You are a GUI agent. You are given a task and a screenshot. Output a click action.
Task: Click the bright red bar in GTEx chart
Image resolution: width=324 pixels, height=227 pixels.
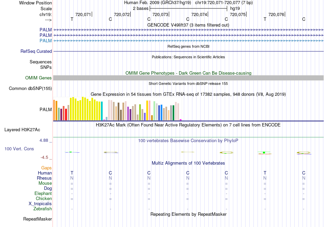pyautogui.click(x=66, y=115)
